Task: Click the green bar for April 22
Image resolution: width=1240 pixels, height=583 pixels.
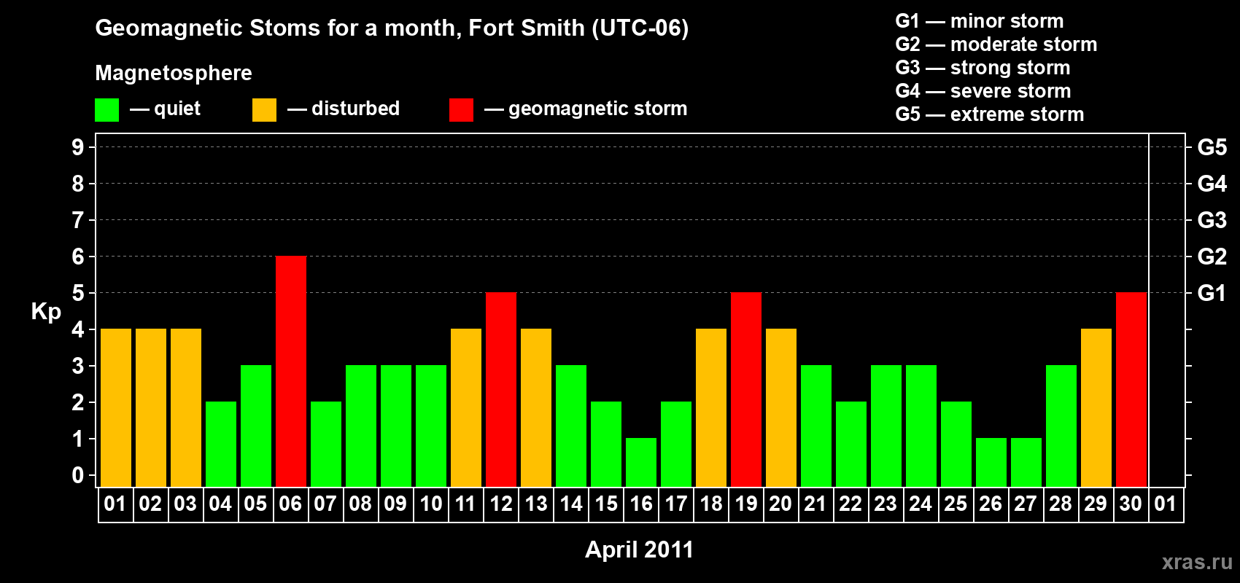Action: (851, 445)
